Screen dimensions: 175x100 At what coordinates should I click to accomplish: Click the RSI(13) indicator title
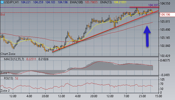coord(9,78)
